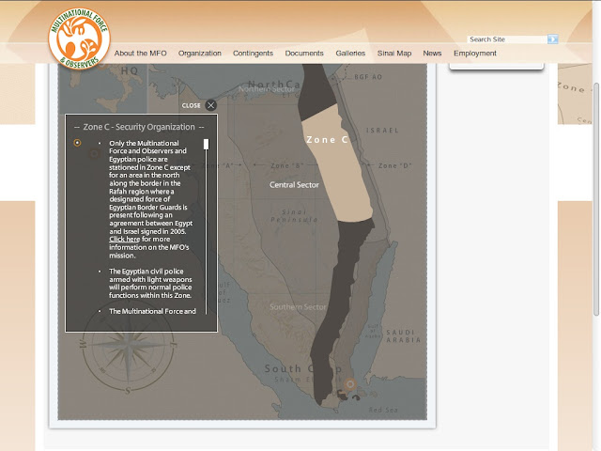This screenshot has height=451, width=601.
Task: Close the Zone C info panel
Action: [210, 105]
